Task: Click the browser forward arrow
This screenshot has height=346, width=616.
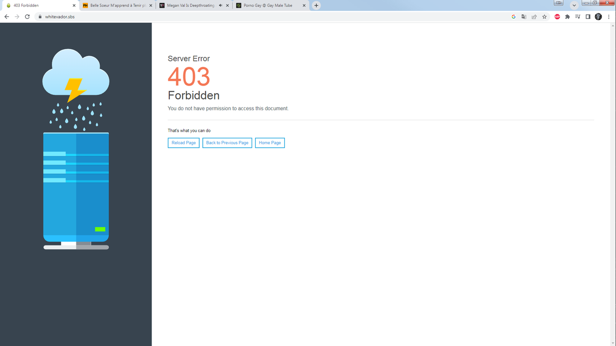Action: (x=17, y=16)
